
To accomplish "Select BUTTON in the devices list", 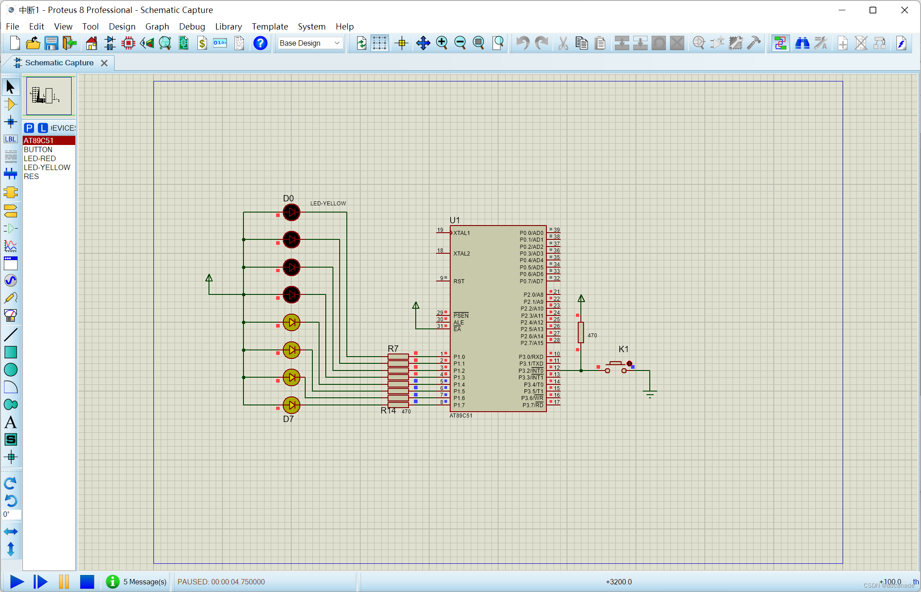I will (x=49, y=149).
